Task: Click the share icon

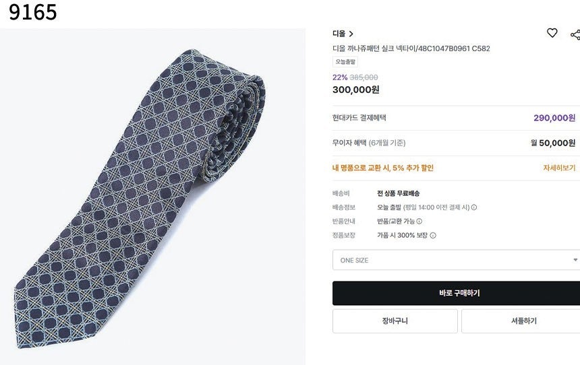Action: [x=575, y=34]
